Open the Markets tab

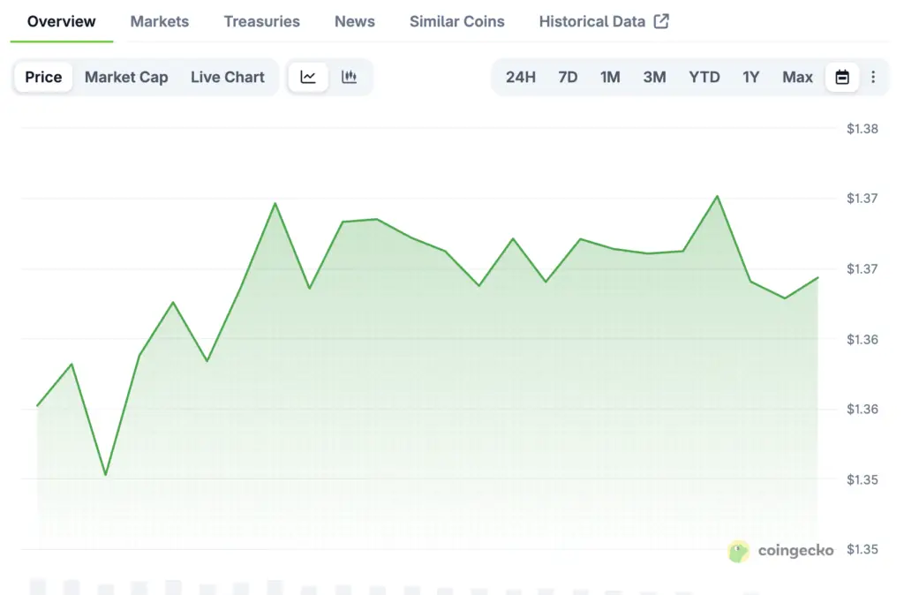pos(160,21)
